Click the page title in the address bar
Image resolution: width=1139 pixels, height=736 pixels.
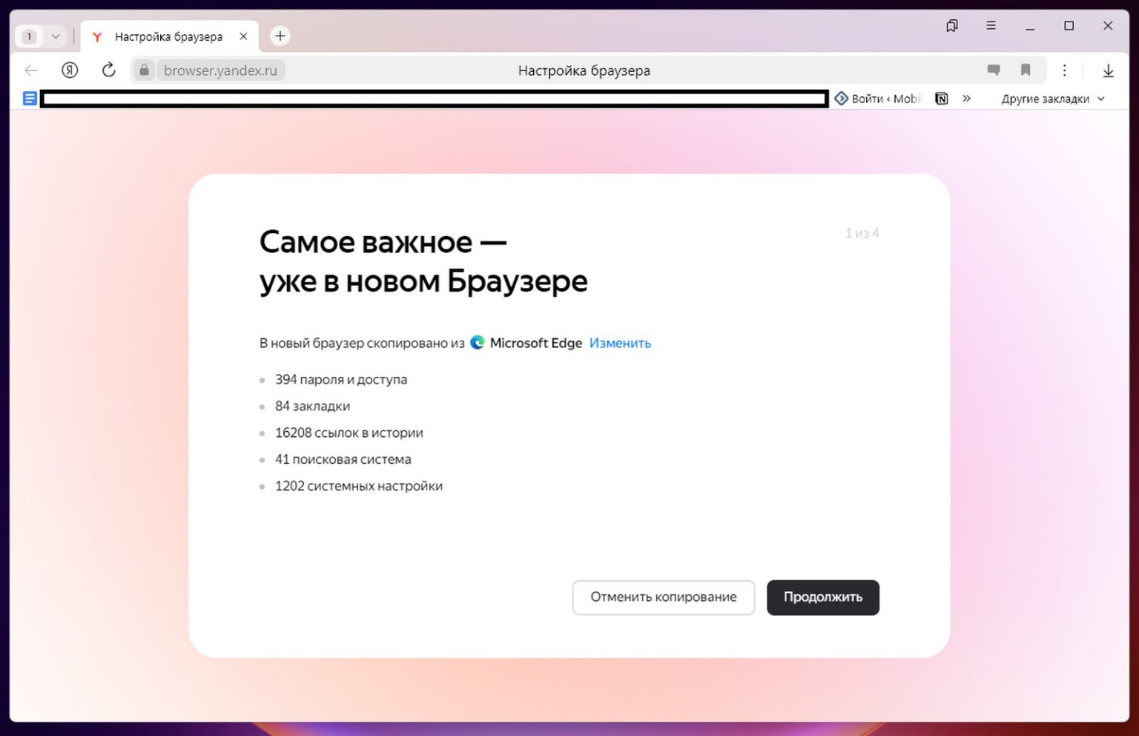coord(584,70)
